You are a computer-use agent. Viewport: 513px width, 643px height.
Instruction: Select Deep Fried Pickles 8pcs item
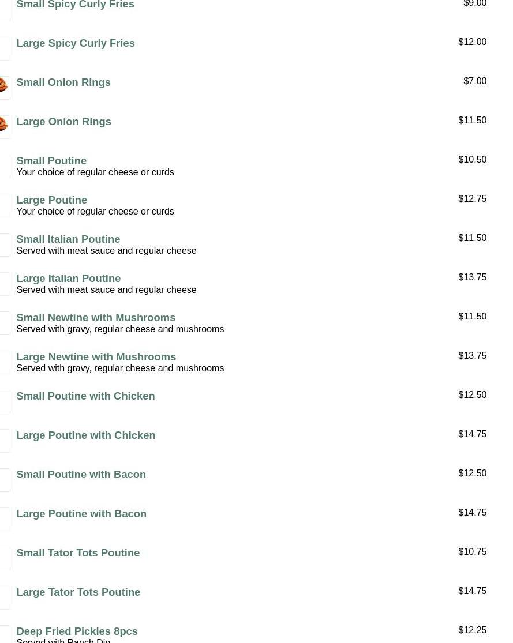click(x=77, y=631)
